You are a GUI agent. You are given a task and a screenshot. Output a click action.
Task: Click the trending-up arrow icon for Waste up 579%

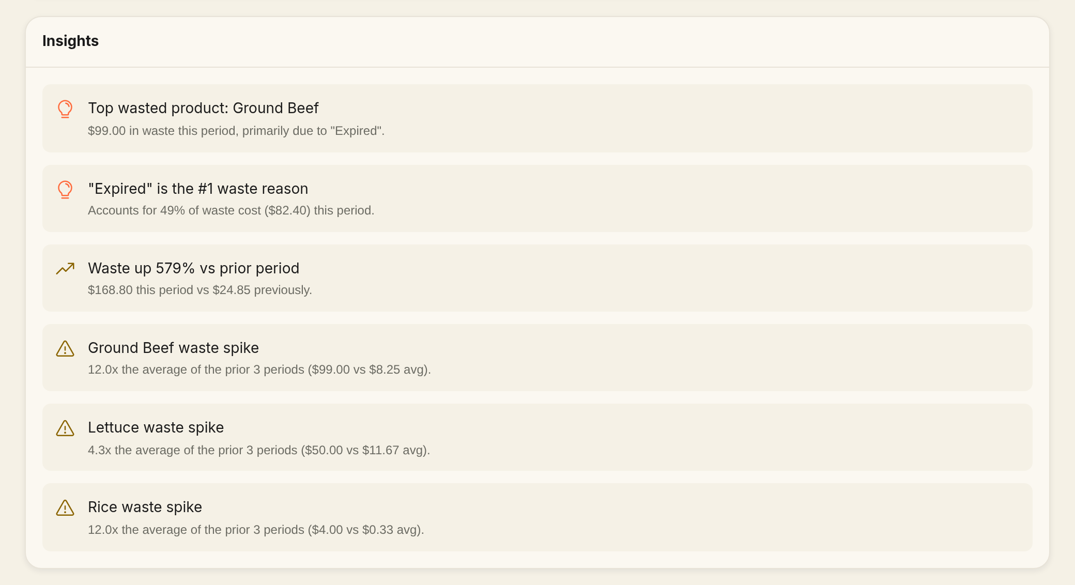pyautogui.click(x=65, y=269)
